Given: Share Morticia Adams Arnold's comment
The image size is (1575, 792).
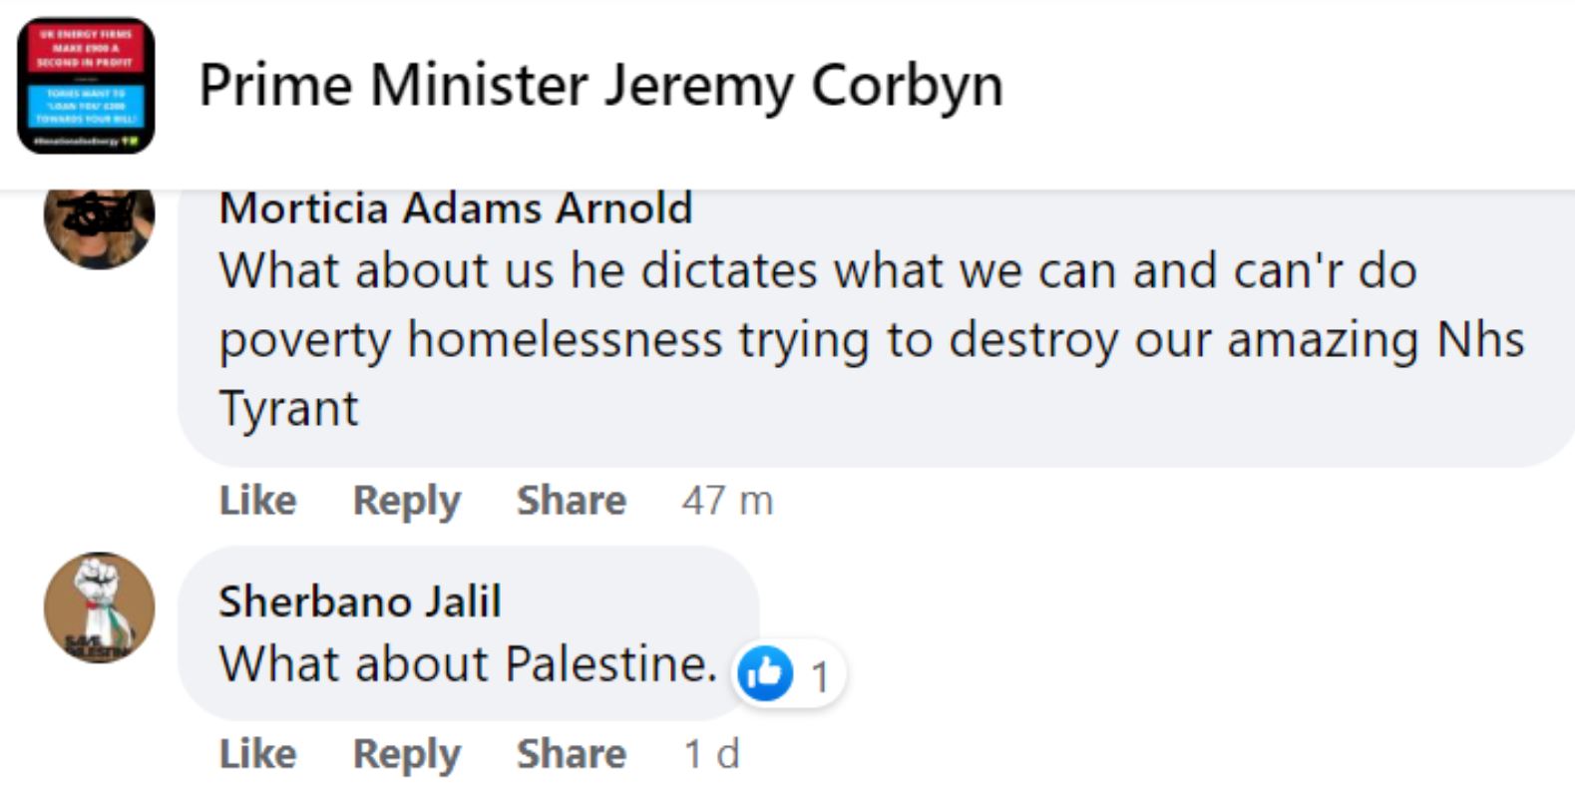Looking at the screenshot, I should click(x=571, y=500).
